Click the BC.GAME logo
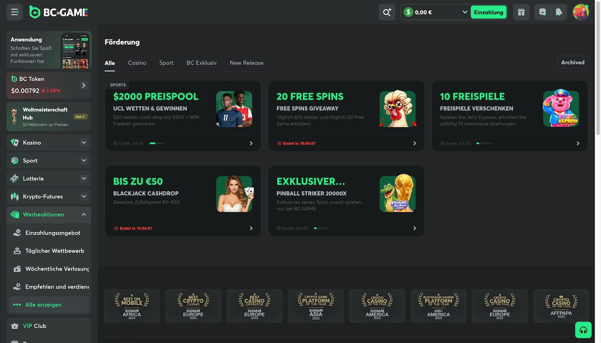 58,12
